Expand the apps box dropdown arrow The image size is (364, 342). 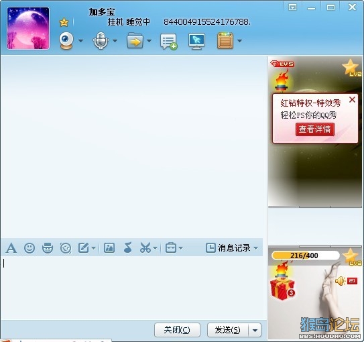[239, 41]
